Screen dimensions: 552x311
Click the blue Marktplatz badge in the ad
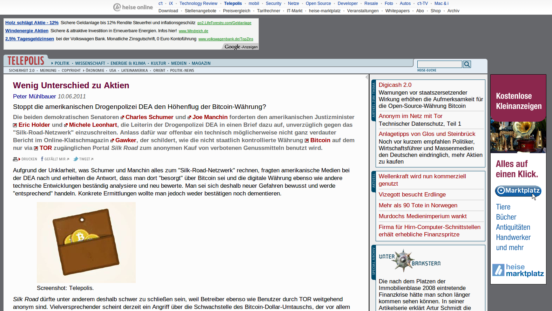point(518,191)
